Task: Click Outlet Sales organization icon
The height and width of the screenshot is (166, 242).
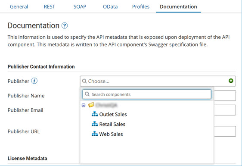Action: [95, 114]
